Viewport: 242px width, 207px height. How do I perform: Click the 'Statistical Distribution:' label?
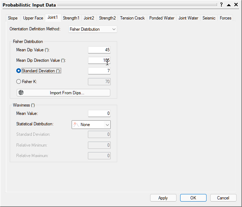pyautogui.click(x=35, y=124)
